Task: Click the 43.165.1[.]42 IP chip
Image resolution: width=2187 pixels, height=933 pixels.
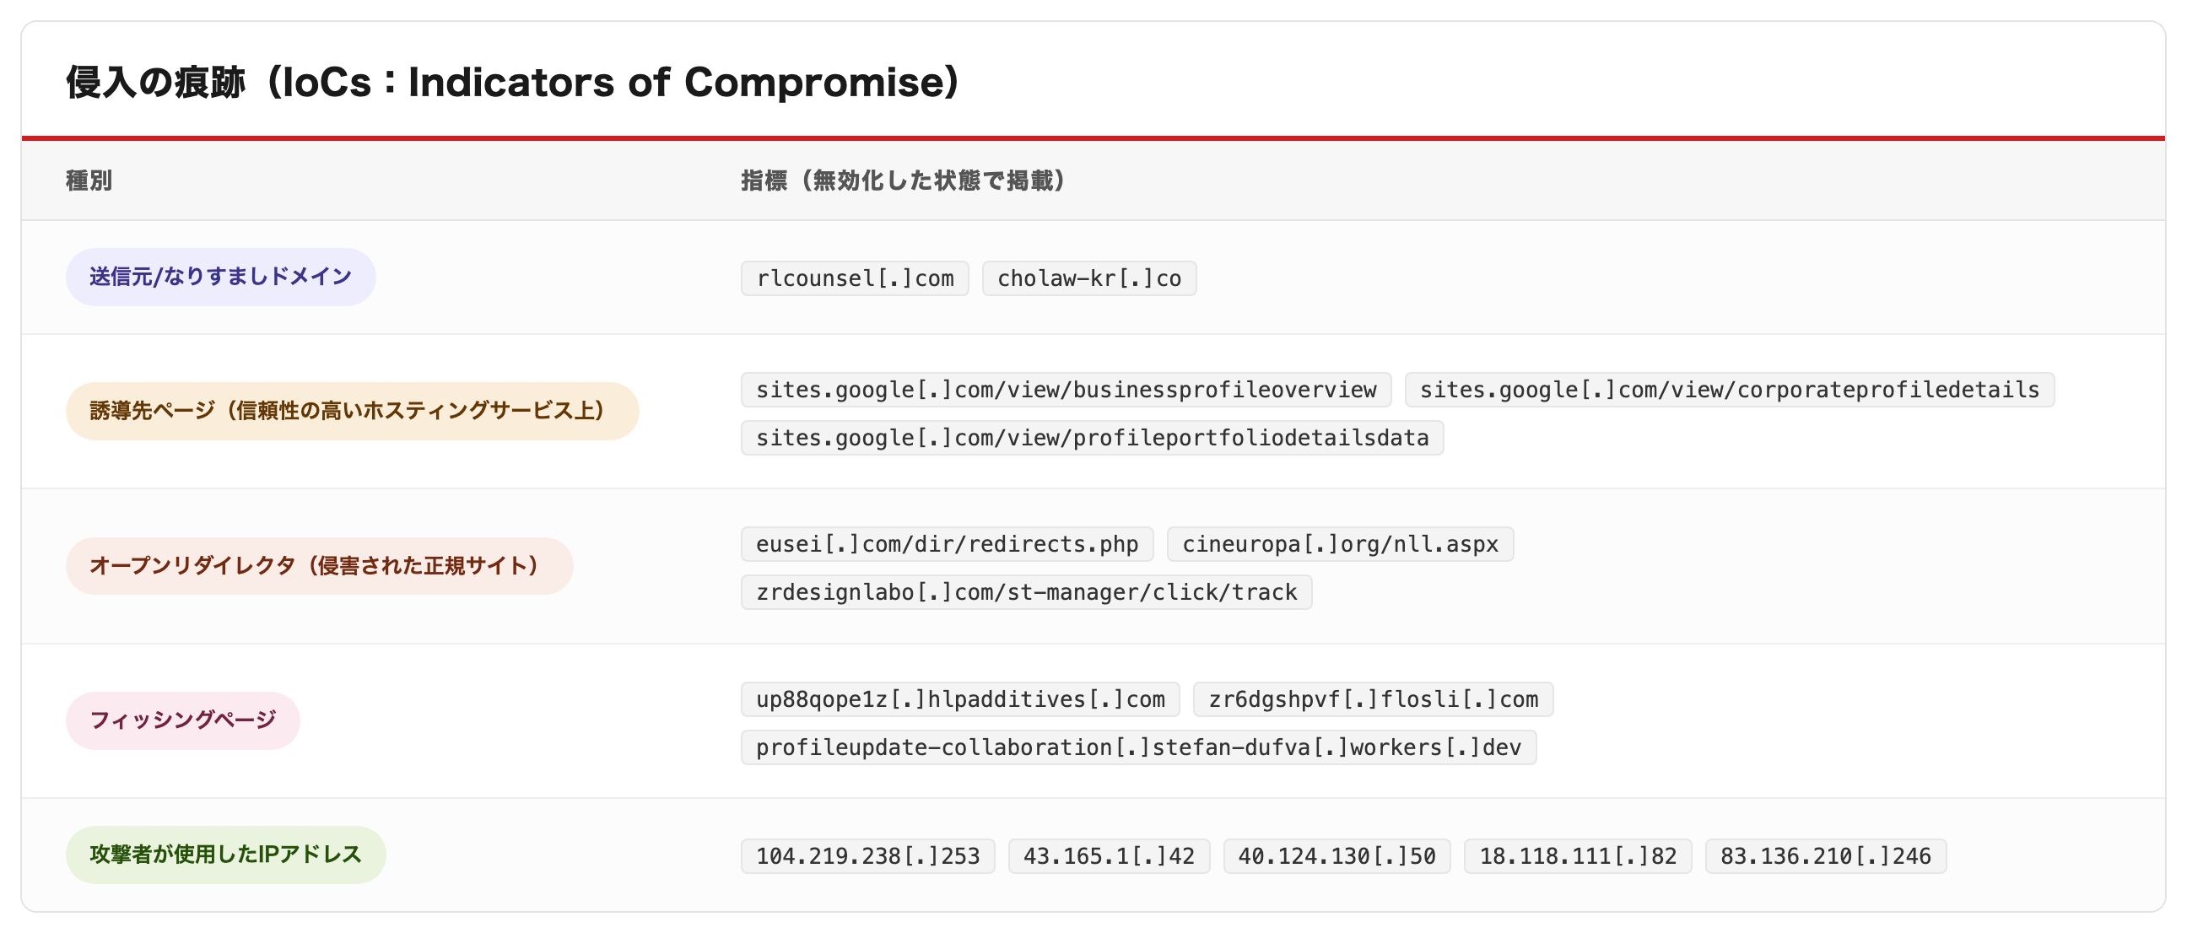Action: point(1109,856)
